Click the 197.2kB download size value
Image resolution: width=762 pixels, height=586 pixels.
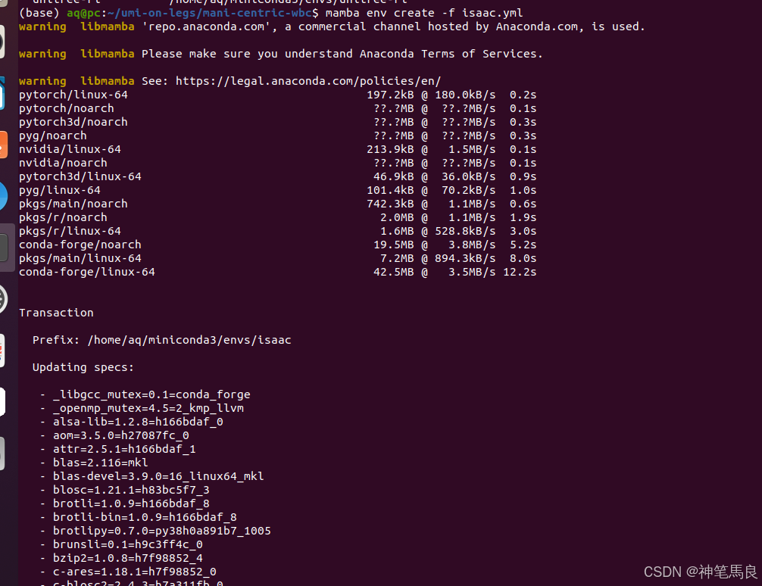pyautogui.click(x=390, y=95)
